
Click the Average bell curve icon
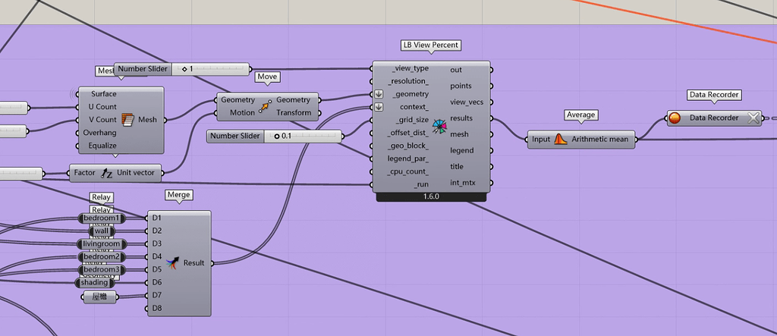coord(561,140)
